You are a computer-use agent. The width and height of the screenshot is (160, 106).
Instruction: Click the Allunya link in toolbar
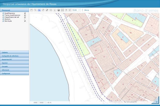[86, 10]
